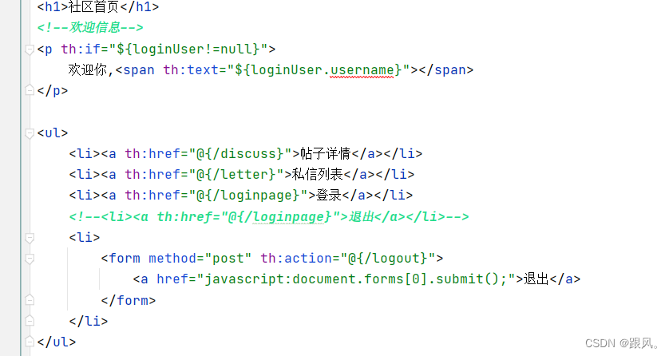The image size is (669, 356).
Task: Click the </ul> closing fold marker
Action: coord(30,342)
